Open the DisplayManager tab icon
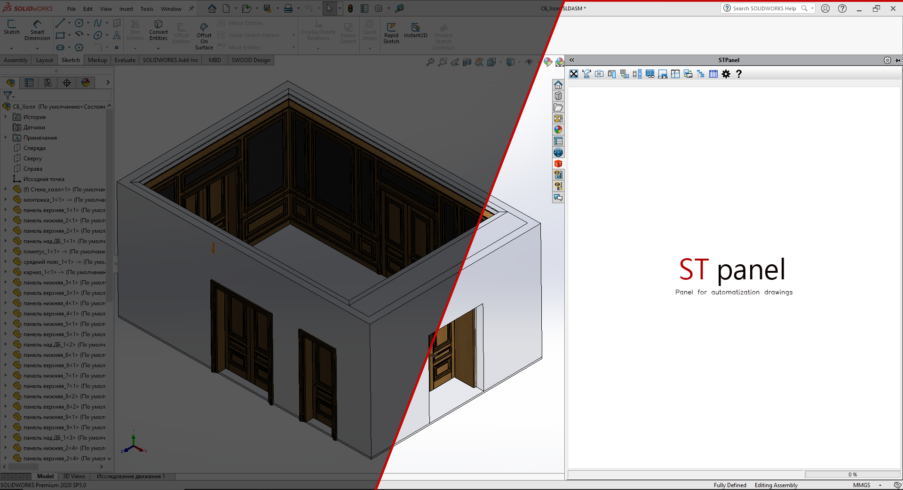Screen dimensions: 903x490 (x=86, y=83)
